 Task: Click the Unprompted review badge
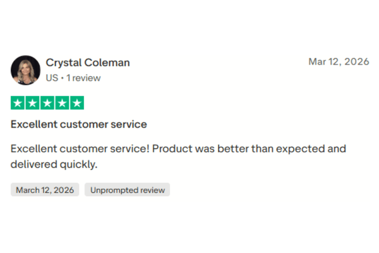(127, 190)
